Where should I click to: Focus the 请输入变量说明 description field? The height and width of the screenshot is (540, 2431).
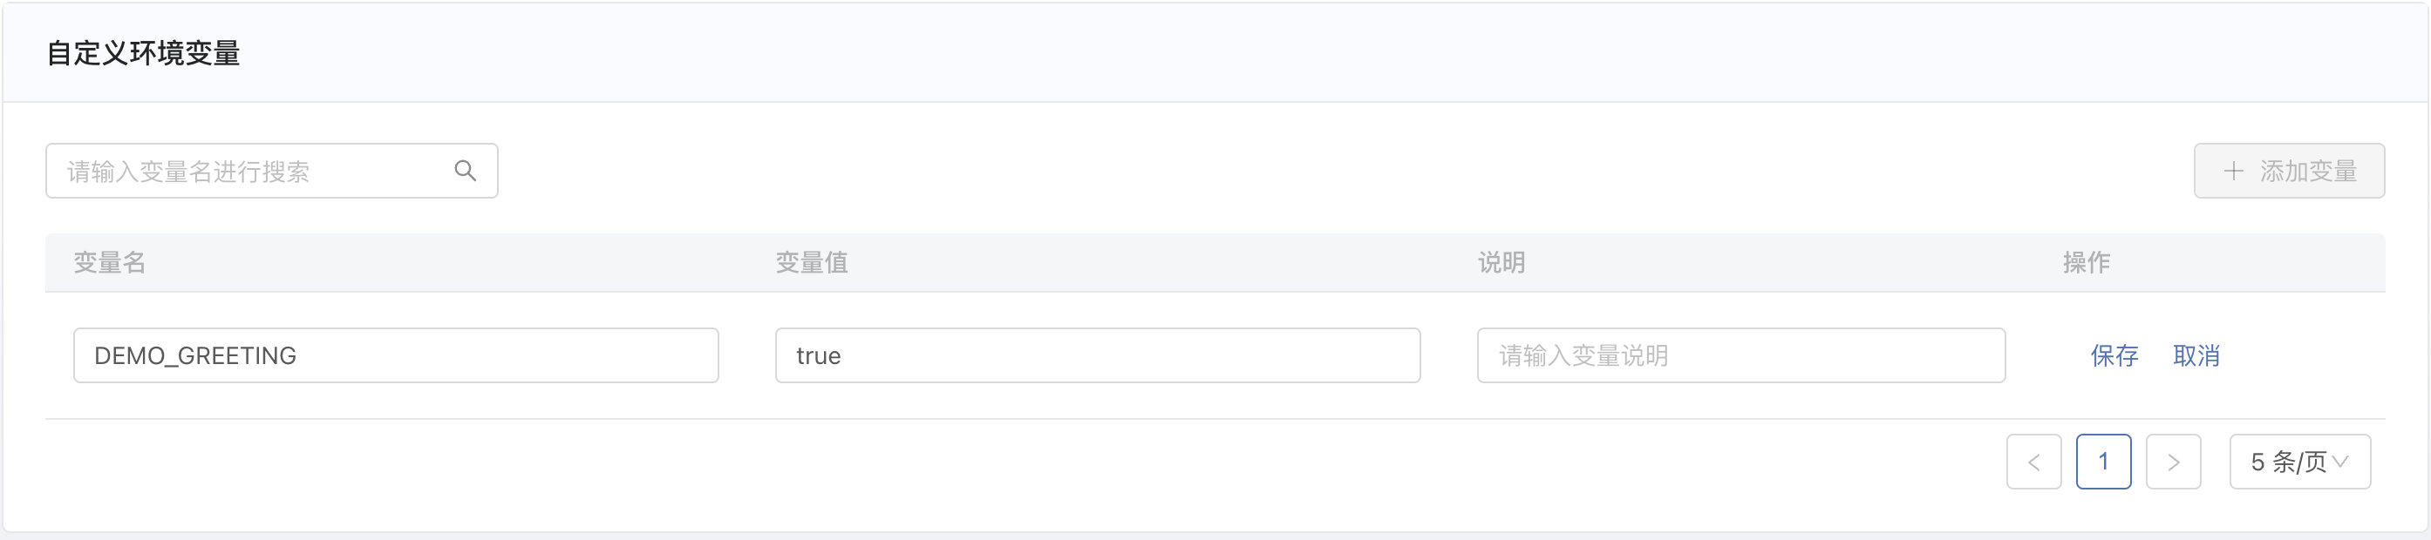1741,355
